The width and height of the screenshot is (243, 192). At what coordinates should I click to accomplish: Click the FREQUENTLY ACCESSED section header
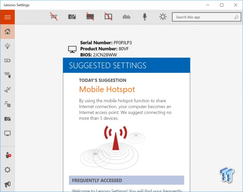[x=127, y=180]
